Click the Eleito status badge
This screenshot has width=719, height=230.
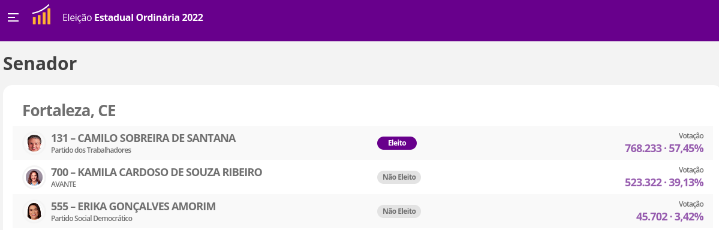pyautogui.click(x=396, y=143)
